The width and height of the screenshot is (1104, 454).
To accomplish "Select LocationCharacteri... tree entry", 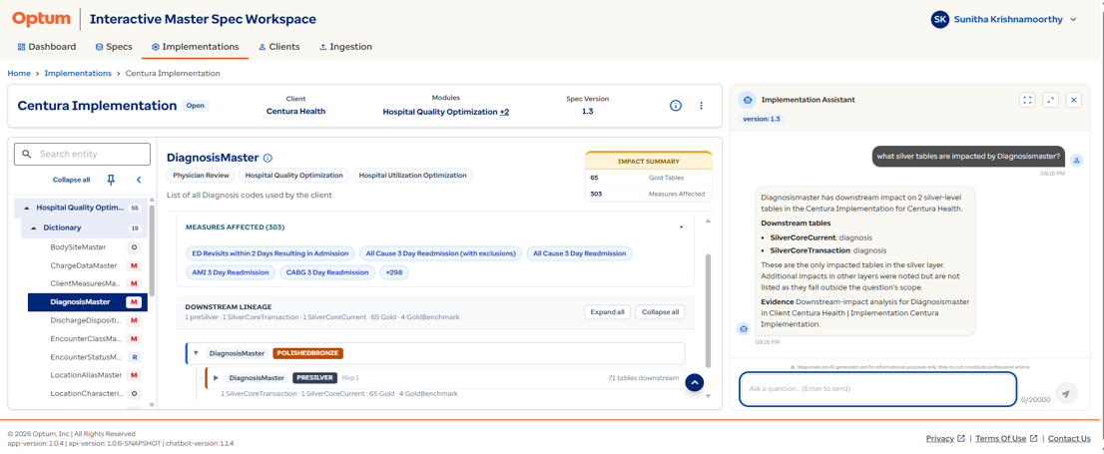I will click(x=87, y=393).
